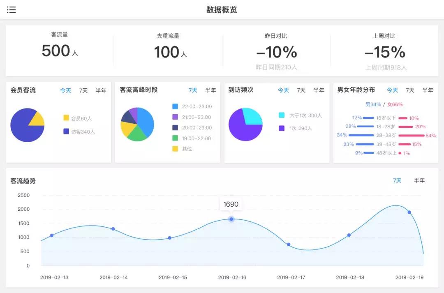The image size is (444, 293).
Task: Click the blue 22:00-23:00 legend swatch
Action: 175,106
